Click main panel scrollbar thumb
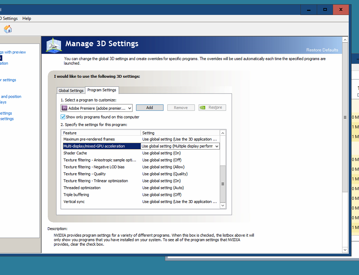Viewport: 359px width, 275px height. [345, 117]
